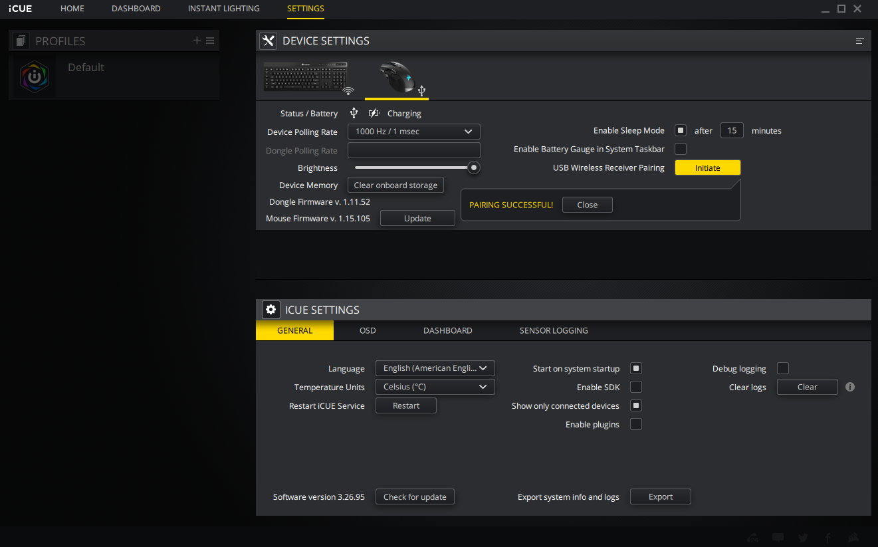Screen dimensions: 878x547
Task: Click the Software version 3.26.95 text
Action: point(319,497)
